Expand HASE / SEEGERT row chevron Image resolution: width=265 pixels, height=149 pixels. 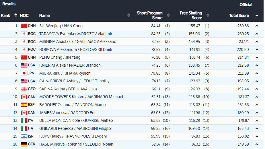257,144
